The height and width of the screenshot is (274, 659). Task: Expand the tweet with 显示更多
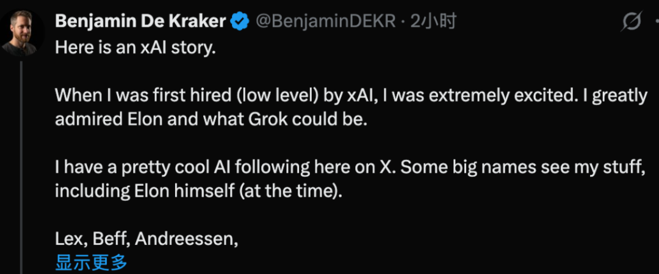click(91, 262)
